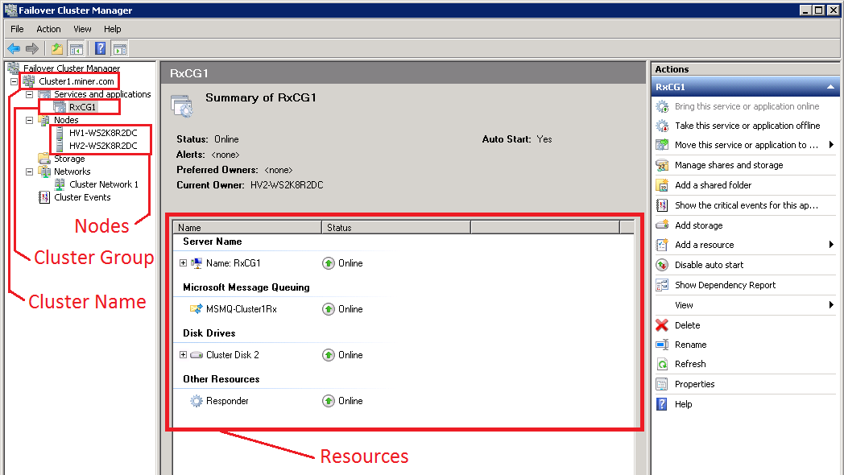The image size is (844, 475).
Task: Click the Responder gear resource icon
Action: (197, 401)
